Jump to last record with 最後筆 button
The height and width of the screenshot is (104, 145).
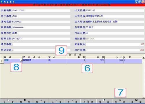88,101
